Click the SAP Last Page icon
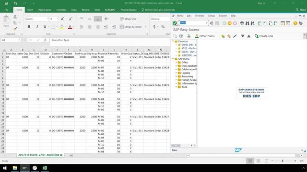Image resolution: width=307 pixels, height=172 pixels. [x=276, y=23]
